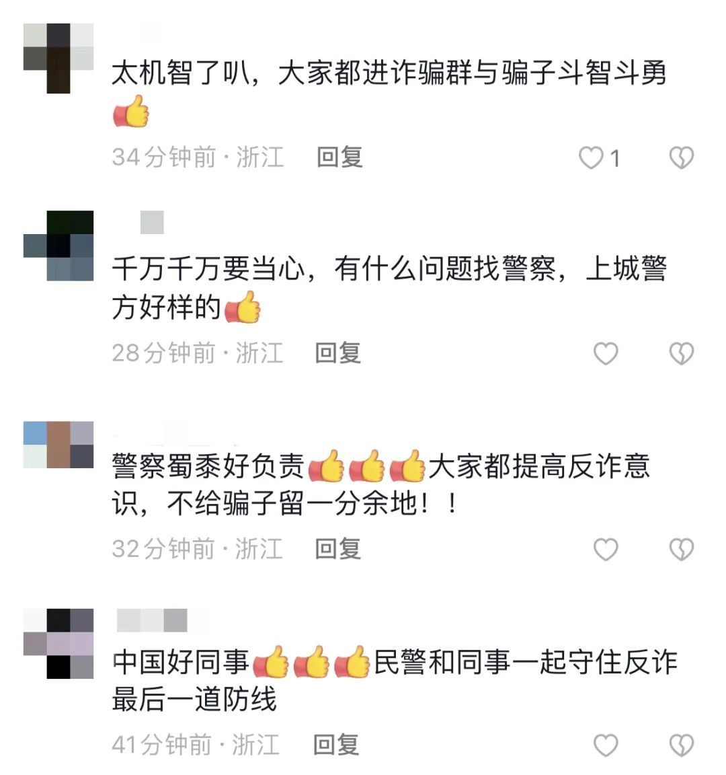Open username above 千万千万要当心 comment
Image resolution: width=726 pixels, height=775 pixels.
[152, 223]
